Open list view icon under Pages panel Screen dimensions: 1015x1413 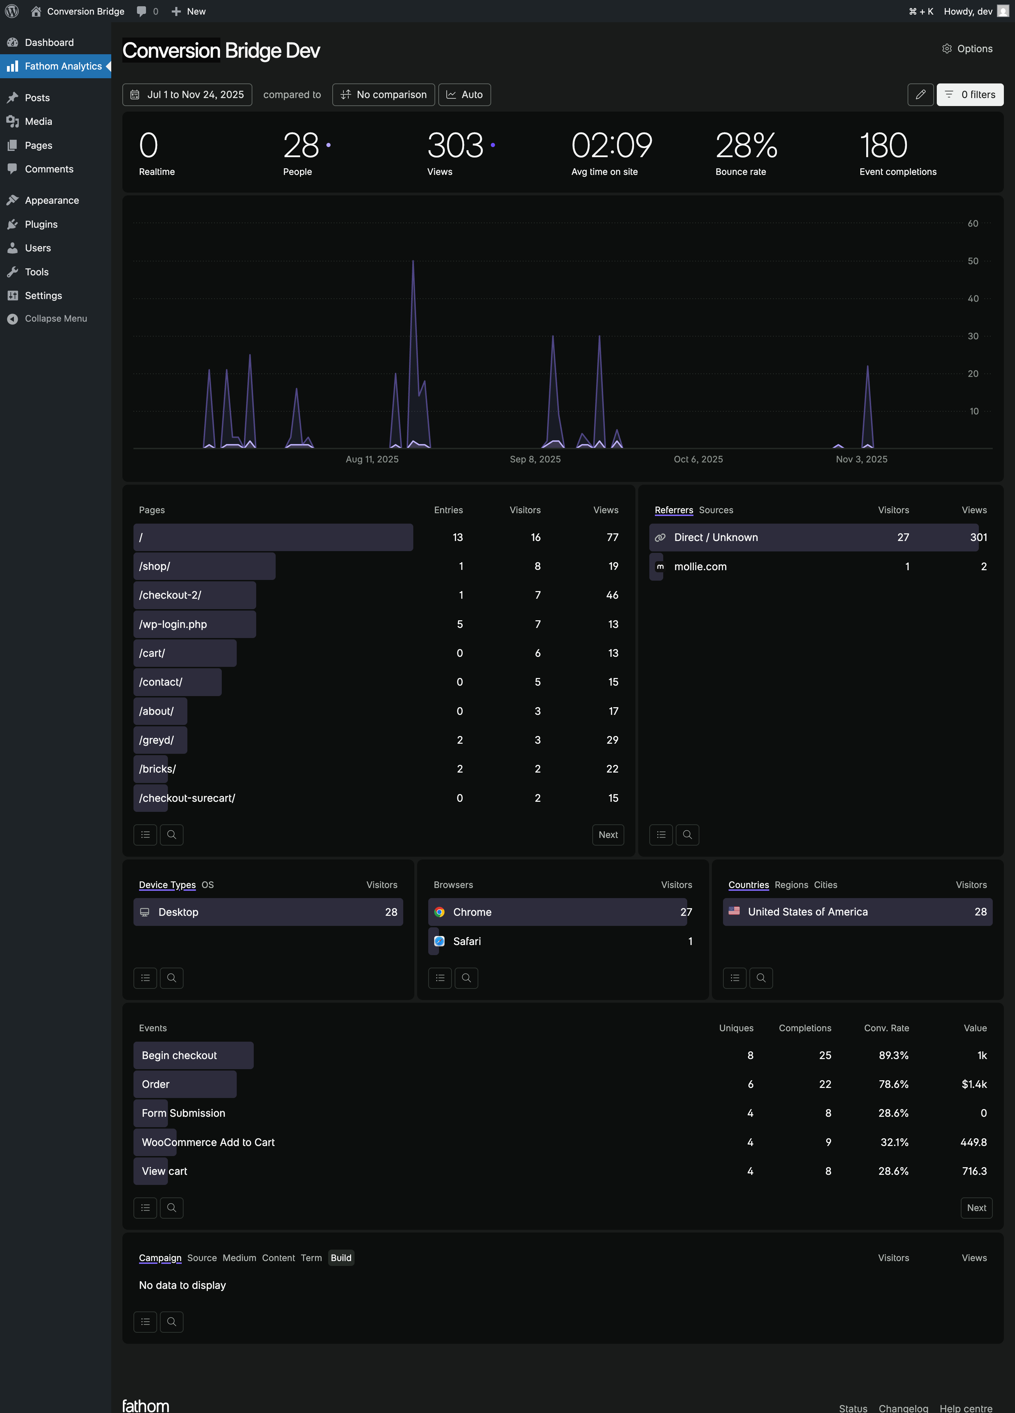click(145, 835)
